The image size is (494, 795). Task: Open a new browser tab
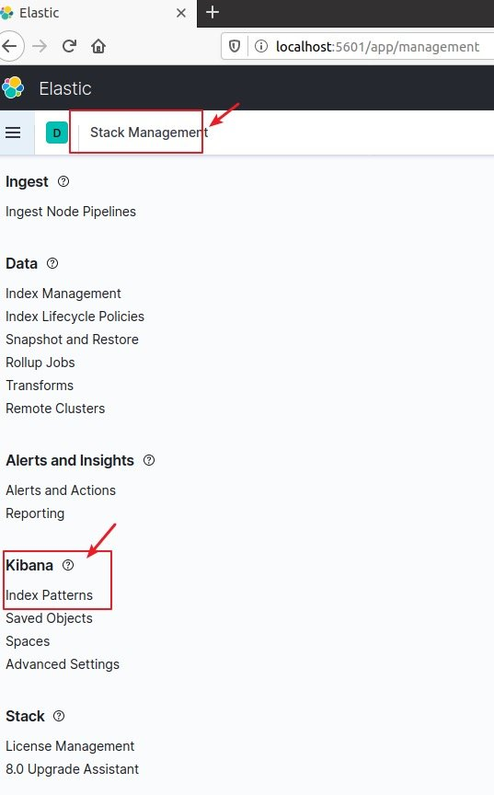tap(213, 12)
